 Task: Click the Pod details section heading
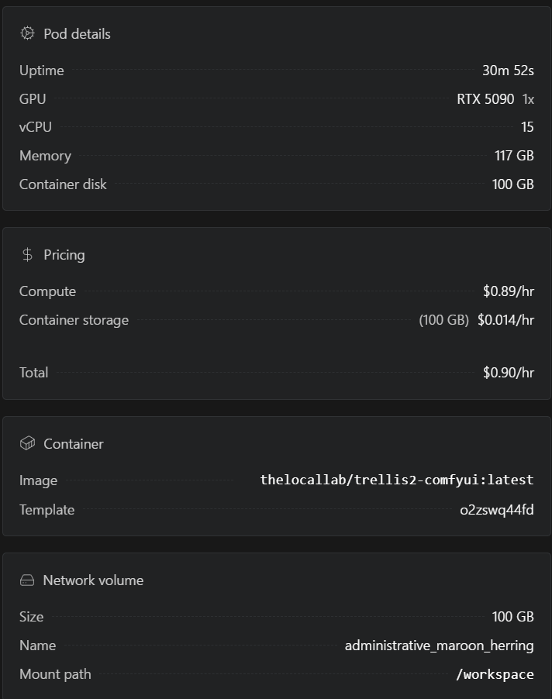click(77, 33)
